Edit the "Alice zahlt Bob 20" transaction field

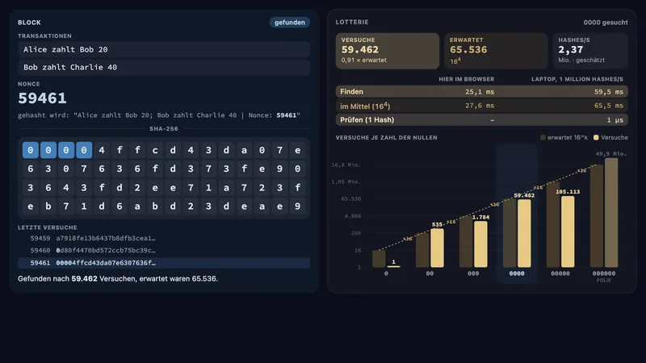pos(164,49)
